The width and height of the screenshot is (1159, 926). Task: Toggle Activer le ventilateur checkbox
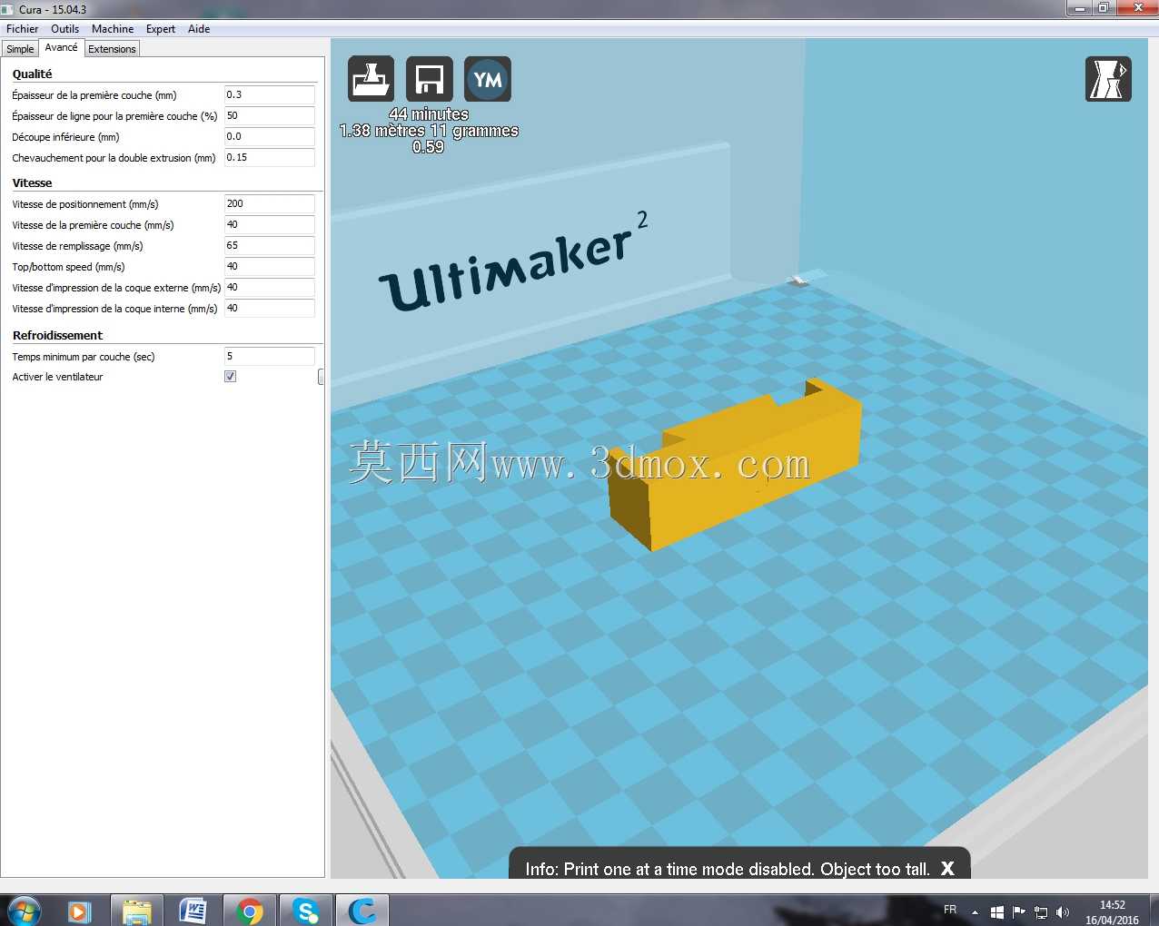230,377
